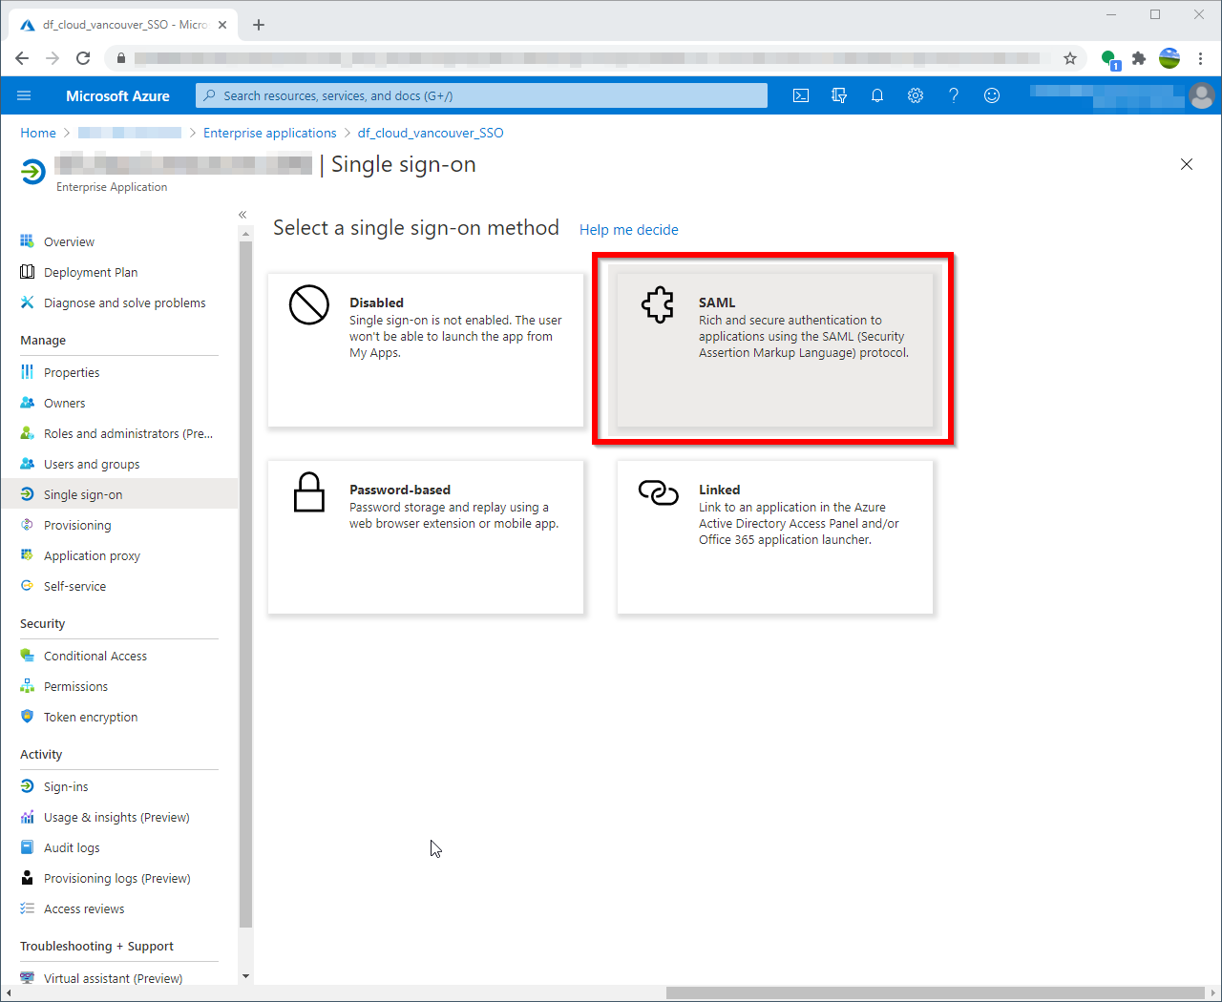Click the Provisioning icon in sidebar
Image resolution: width=1222 pixels, height=1002 pixels.
point(27,525)
